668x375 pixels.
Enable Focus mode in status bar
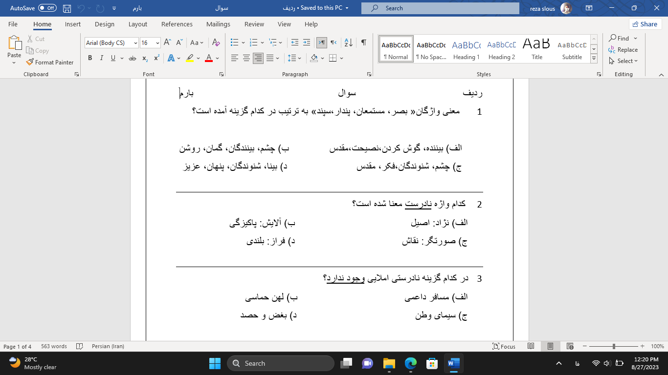503,346
